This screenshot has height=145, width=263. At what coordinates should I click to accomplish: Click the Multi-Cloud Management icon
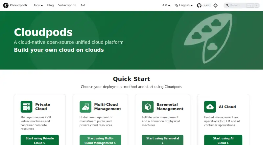pyautogui.click(x=85, y=107)
